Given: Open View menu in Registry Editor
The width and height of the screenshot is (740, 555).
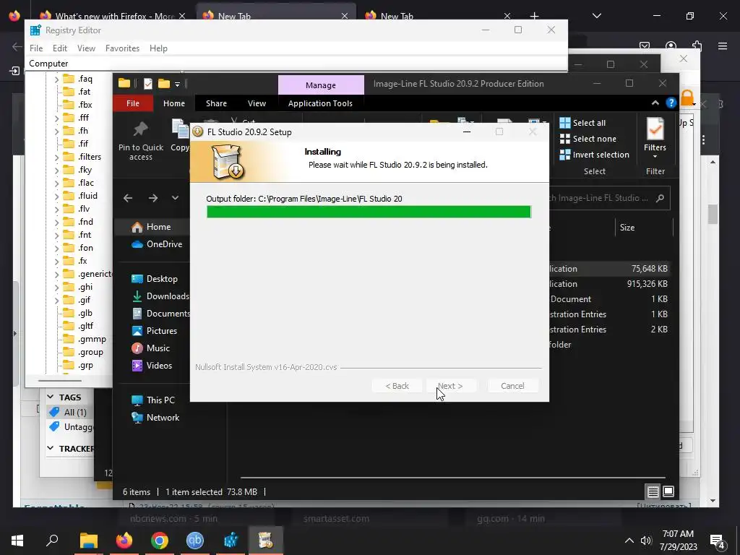Looking at the screenshot, I should click(x=87, y=48).
